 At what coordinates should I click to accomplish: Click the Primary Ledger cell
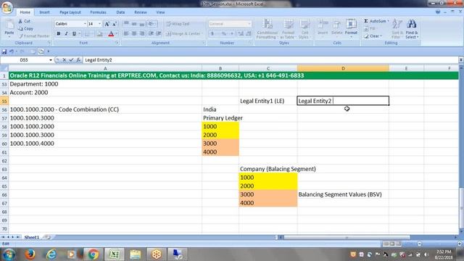point(220,117)
